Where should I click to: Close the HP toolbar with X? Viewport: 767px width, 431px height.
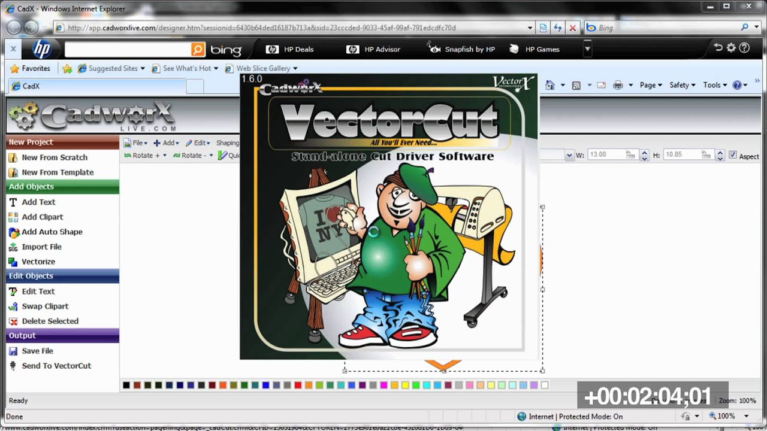pyautogui.click(x=13, y=48)
